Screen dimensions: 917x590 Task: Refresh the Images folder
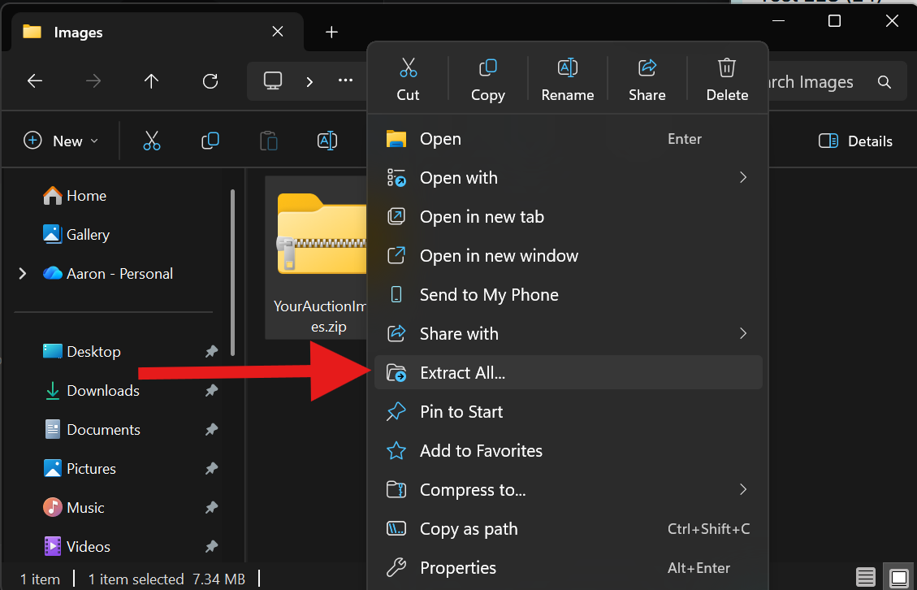point(210,81)
